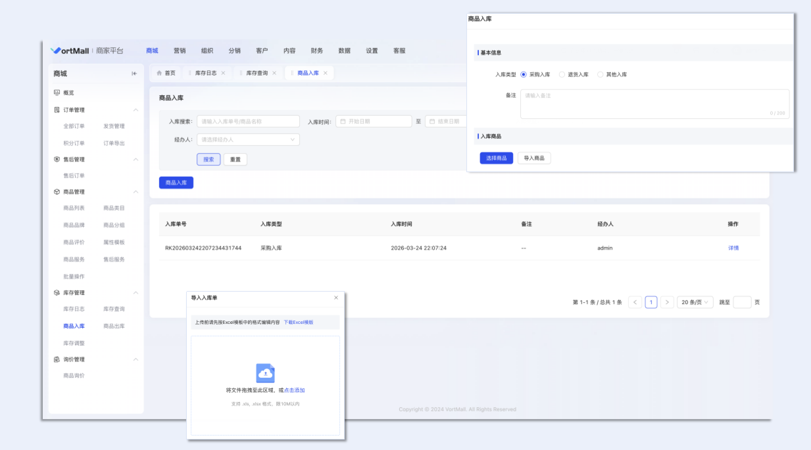Viewport: 811px width, 450px height.
Task: Click the blue 选择商品 button
Action: point(496,158)
